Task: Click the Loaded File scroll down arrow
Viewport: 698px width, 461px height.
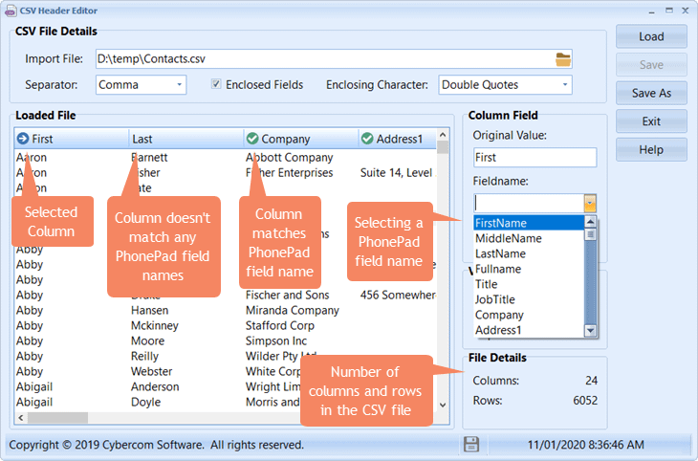Action: (x=443, y=405)
